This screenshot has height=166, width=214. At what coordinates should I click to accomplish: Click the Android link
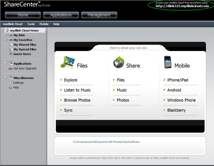click(x=174, y=90)
